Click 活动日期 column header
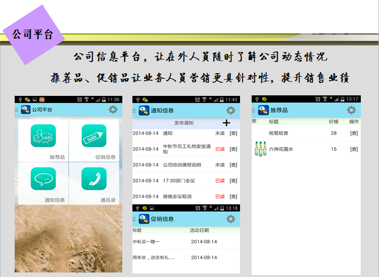Screen dimensions: 379x277 click(x=199, y=230)
